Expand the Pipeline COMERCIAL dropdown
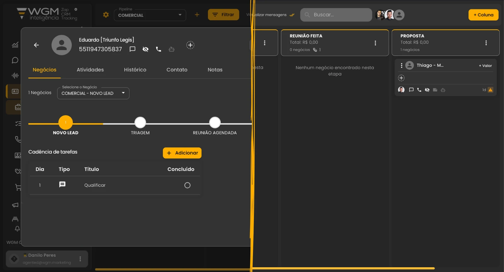 (x=150, y=15)
